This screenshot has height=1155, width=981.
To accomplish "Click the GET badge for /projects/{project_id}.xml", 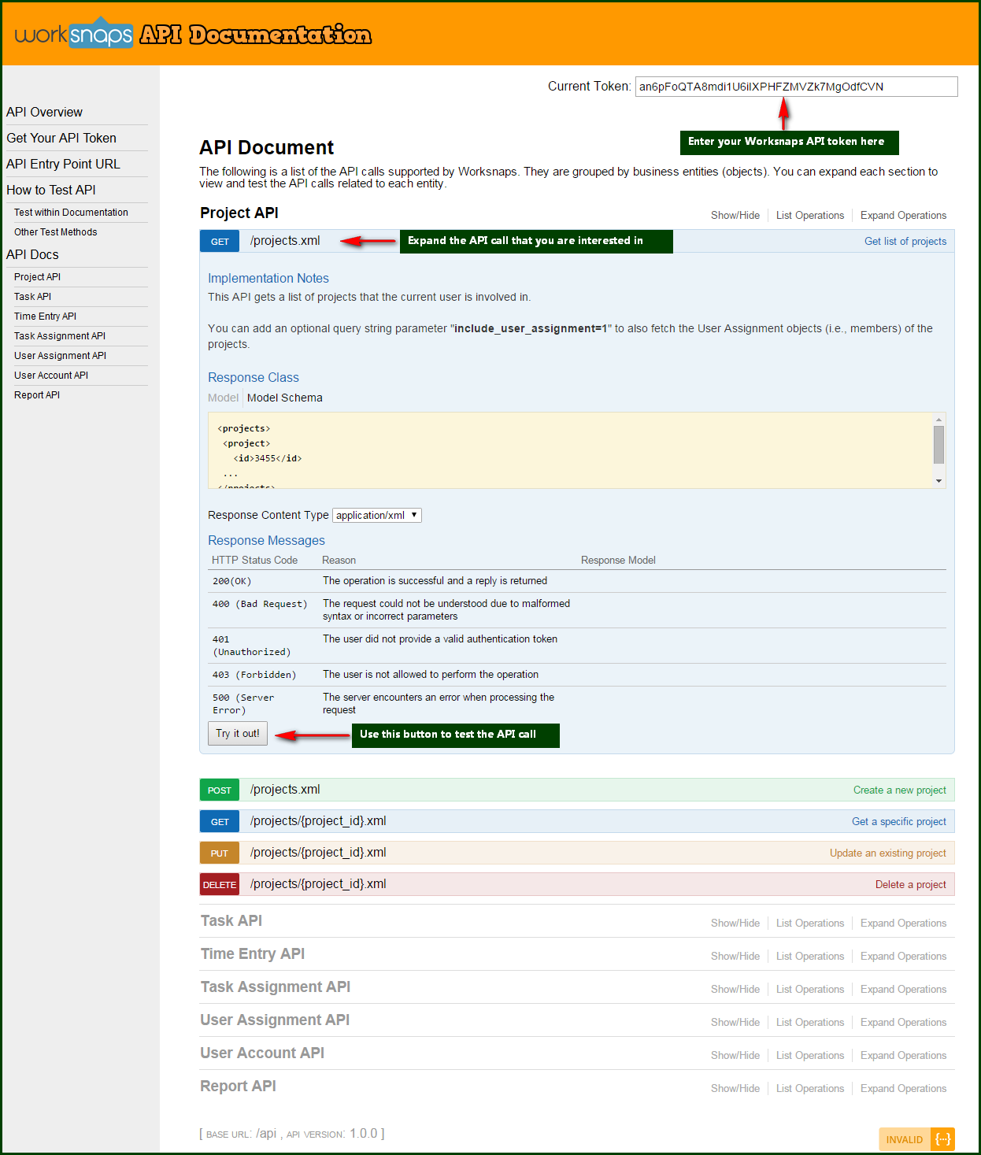I will (x=220, y=821).
